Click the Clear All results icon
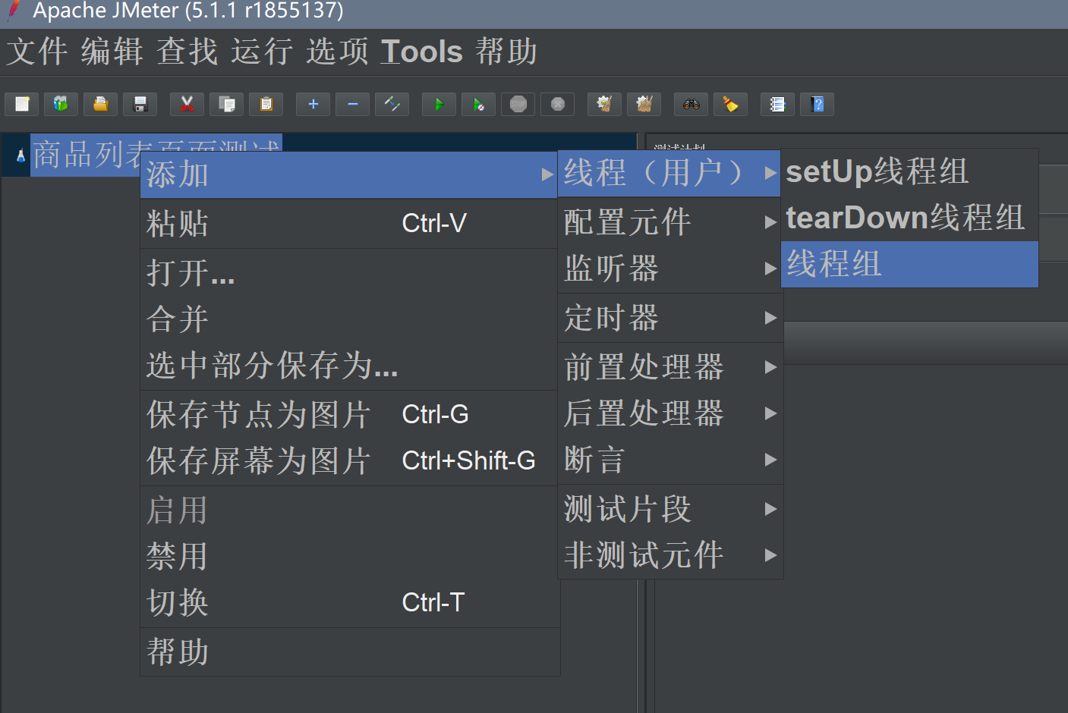1068x713 pixels. pos(644,104)
